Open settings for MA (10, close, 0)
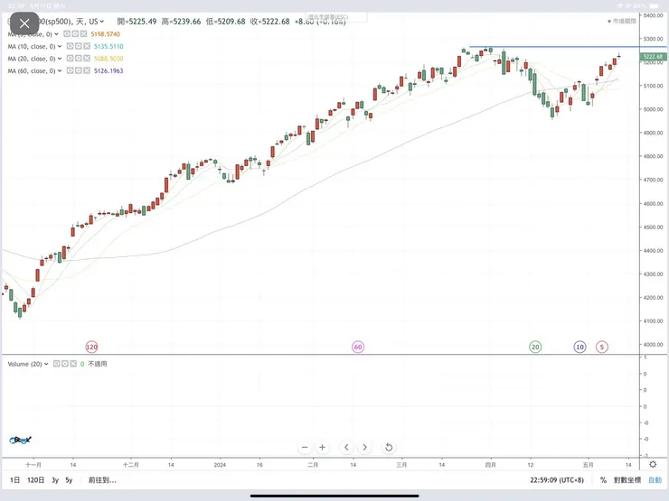Image resolution: width=669 pixels, height=501 pixels. coord(79,46)
